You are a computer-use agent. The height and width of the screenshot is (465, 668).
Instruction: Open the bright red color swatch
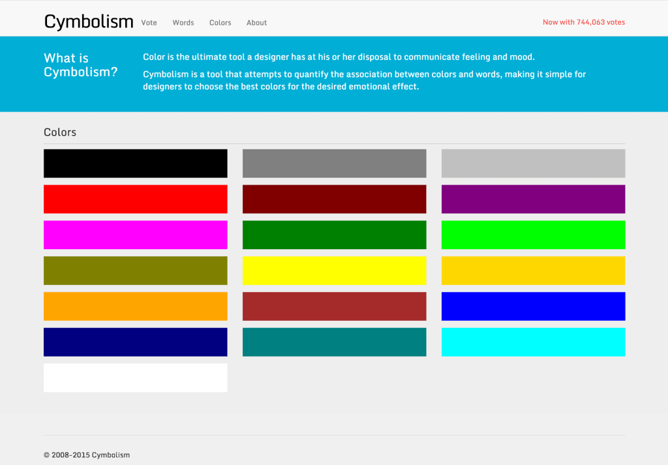click(135, 199)
